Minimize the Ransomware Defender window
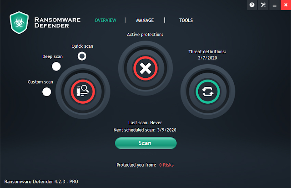This screenshot has height=188, width=291. click(275, 5)
